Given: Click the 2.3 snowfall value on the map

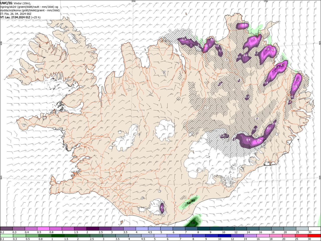Looking at the screenshot, I should [277, 67].
